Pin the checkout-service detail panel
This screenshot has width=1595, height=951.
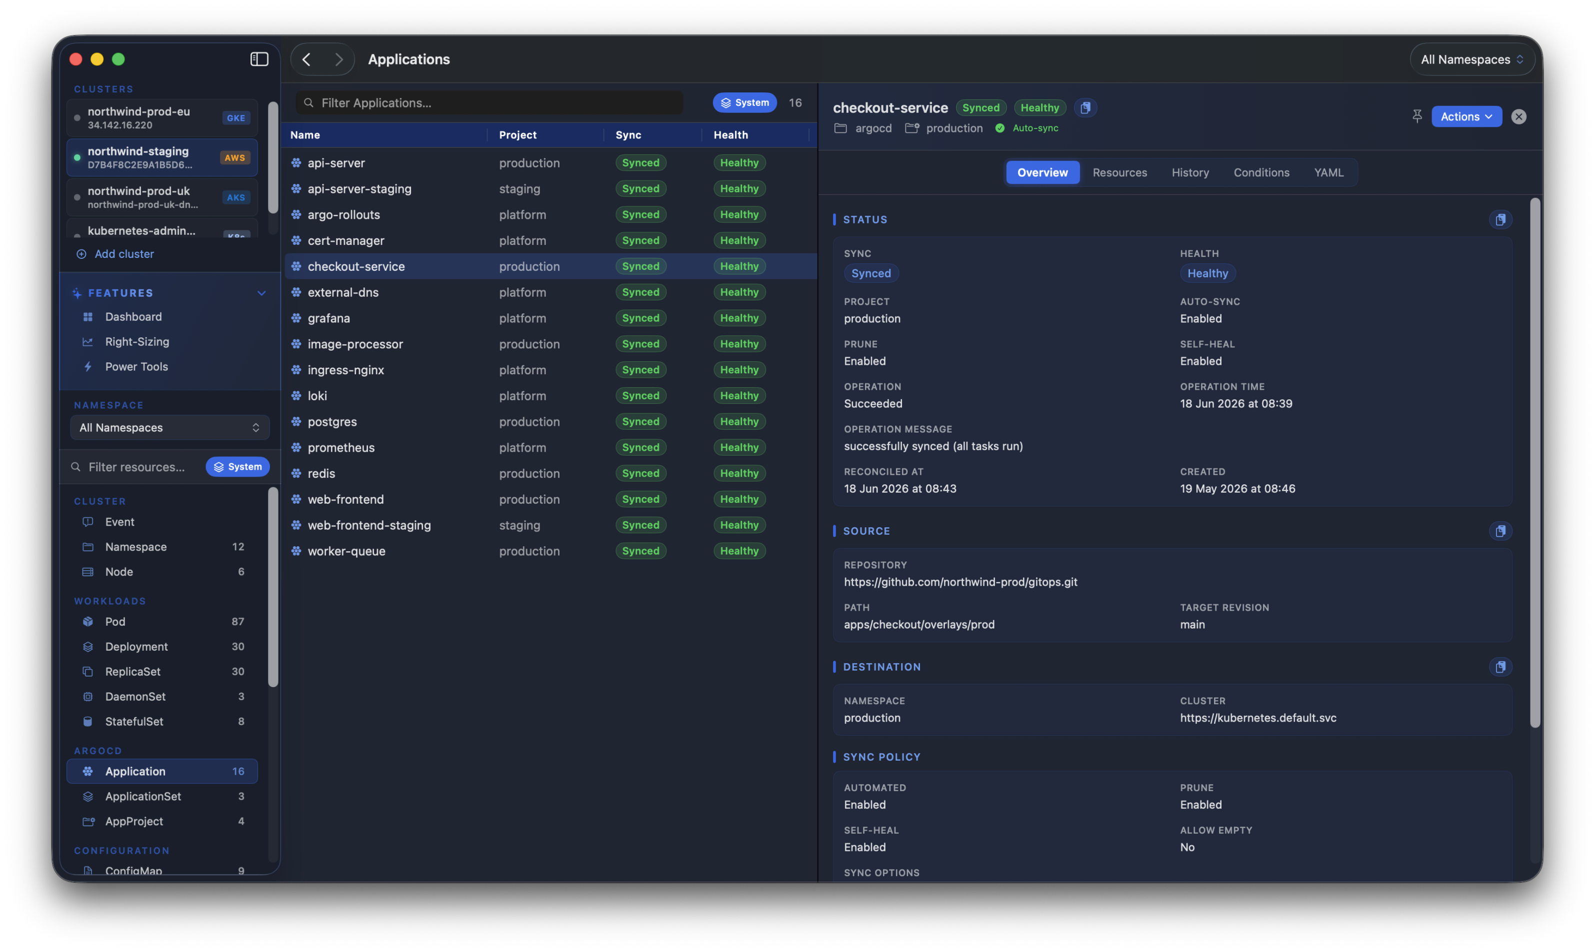(x=1417, y=116)
